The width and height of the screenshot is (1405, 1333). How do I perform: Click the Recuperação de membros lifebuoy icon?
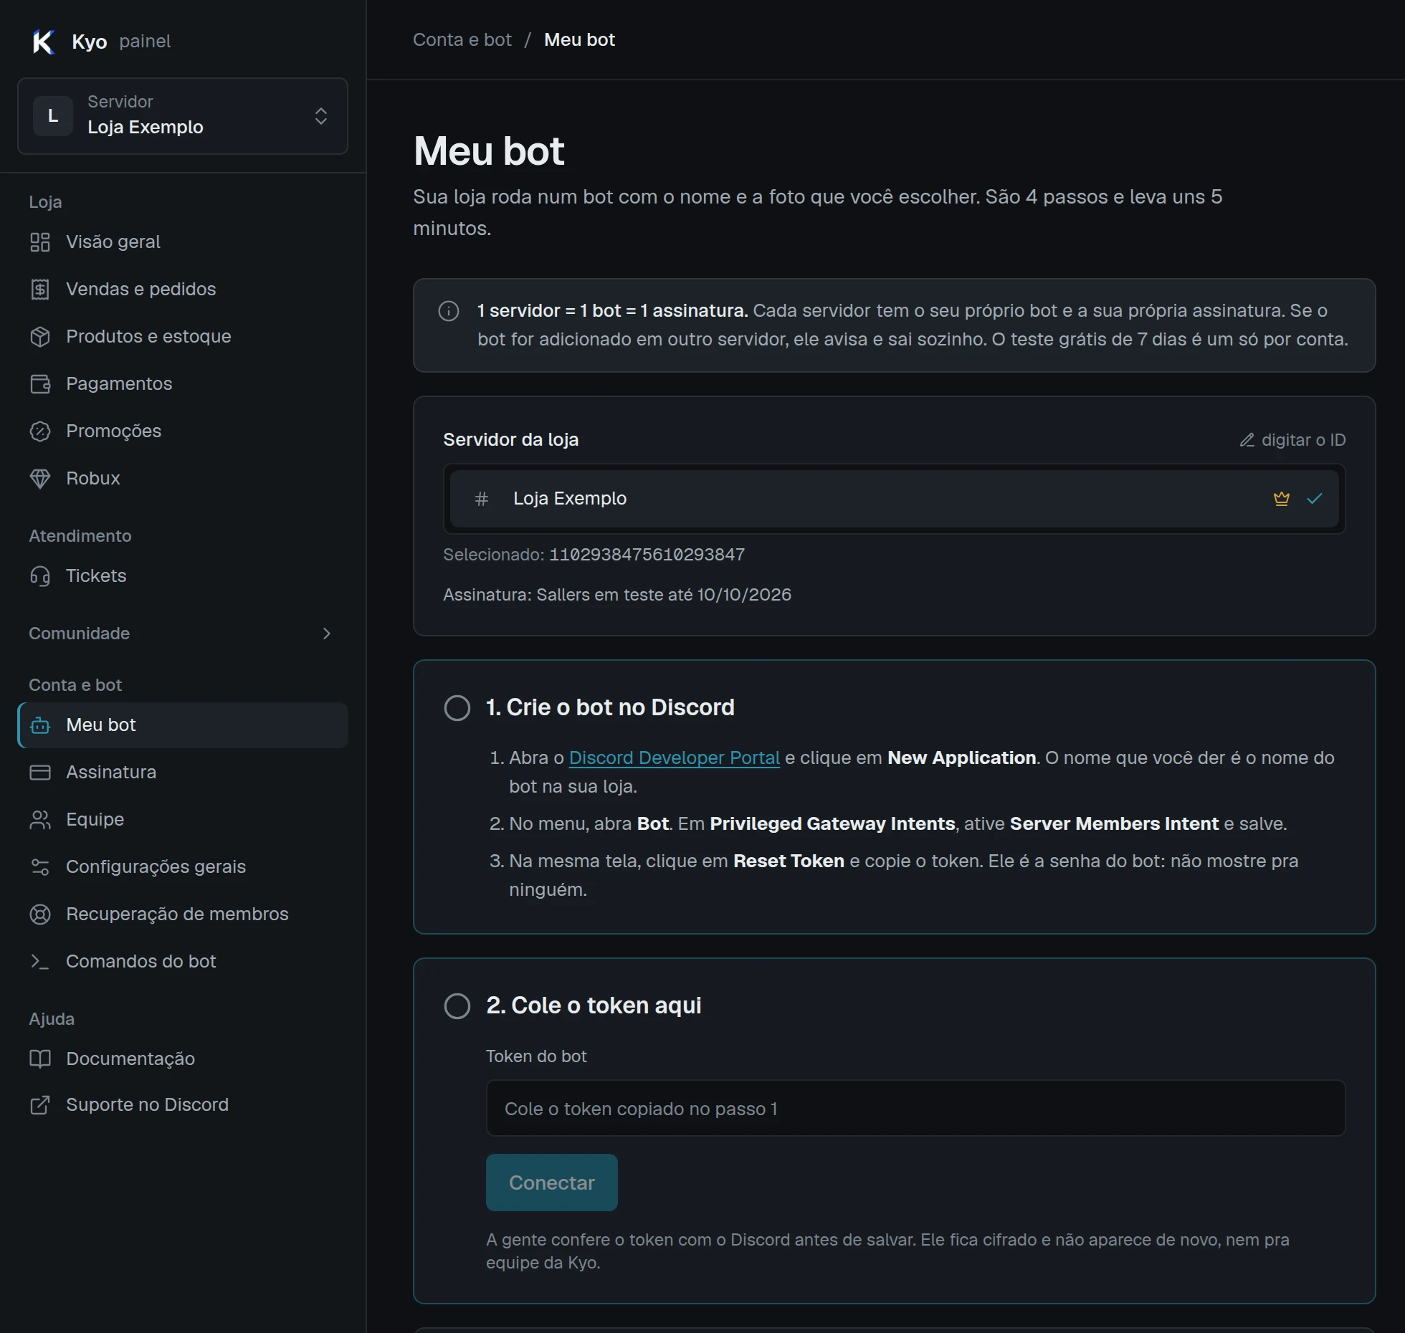coord(40,914)
